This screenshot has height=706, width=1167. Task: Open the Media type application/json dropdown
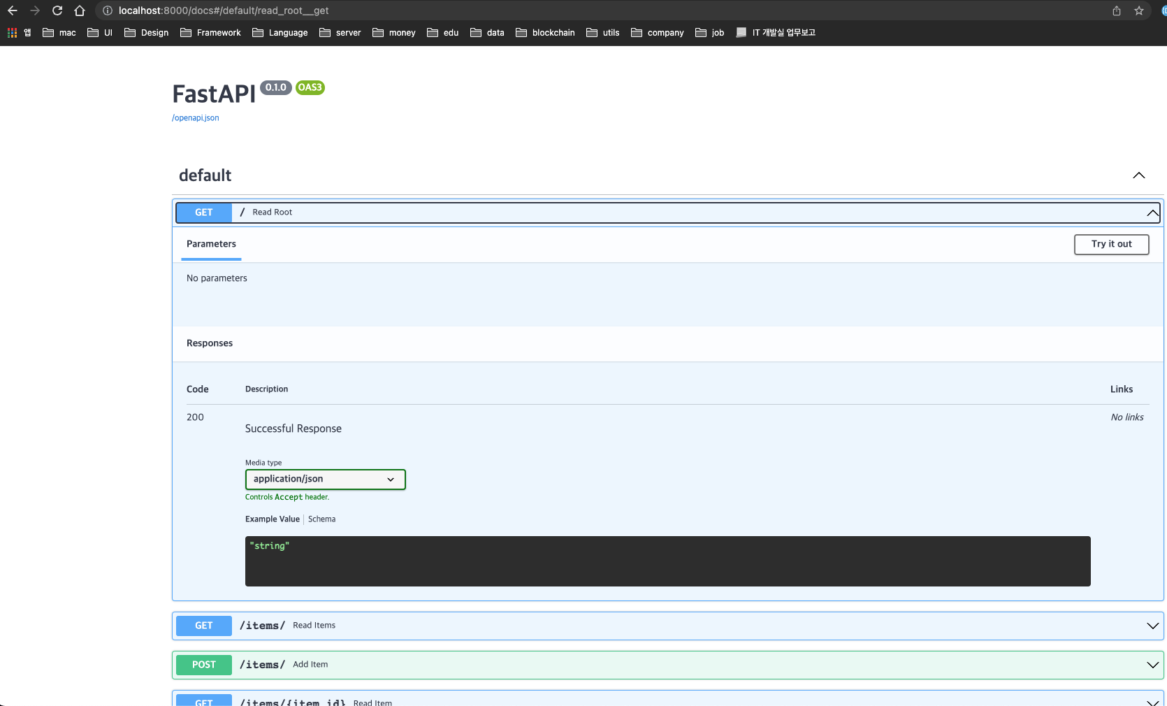point(326,480)
